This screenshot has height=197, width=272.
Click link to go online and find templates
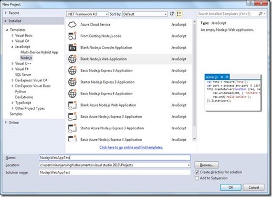click(x=131, y=148)
